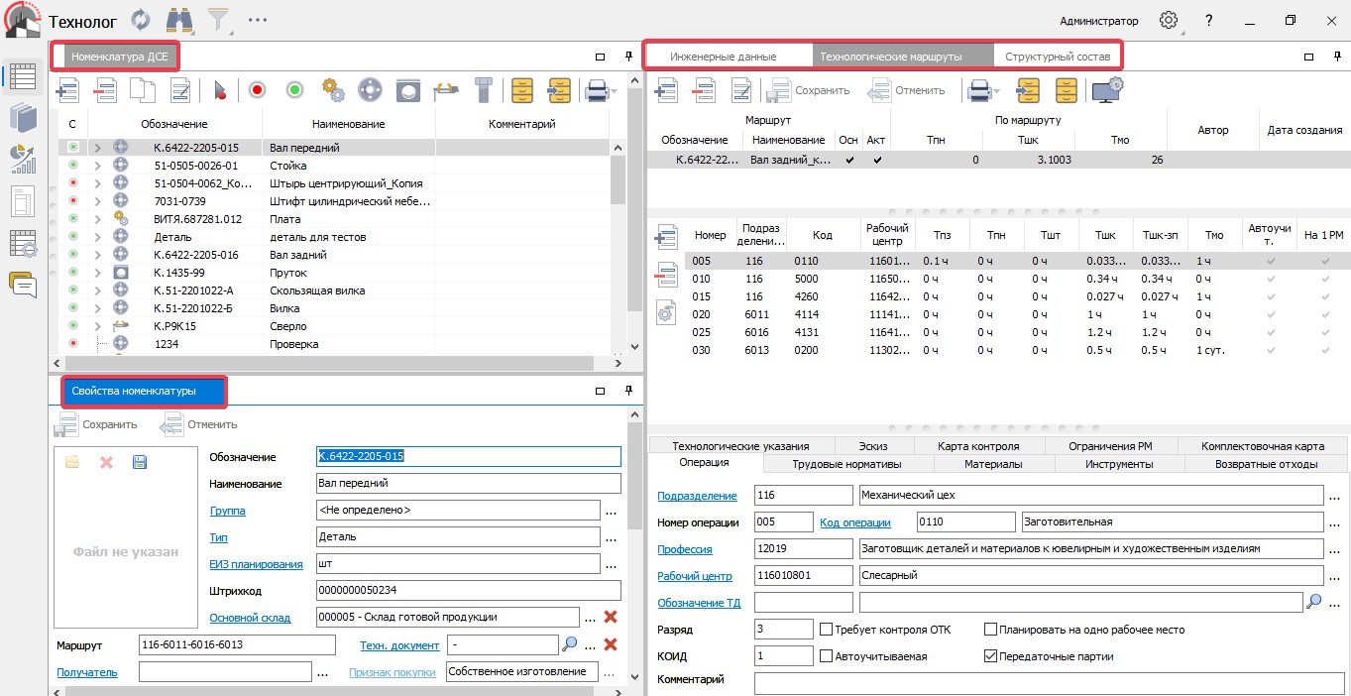Click into the Штрихкод input field
Image resolution: width=1351 pixels, height=696 pixels.
pos(467,591)
